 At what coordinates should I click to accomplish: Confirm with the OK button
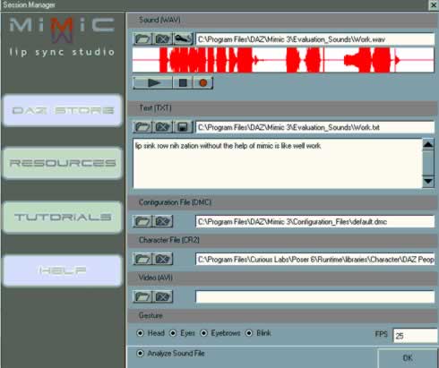pos(408,358)
